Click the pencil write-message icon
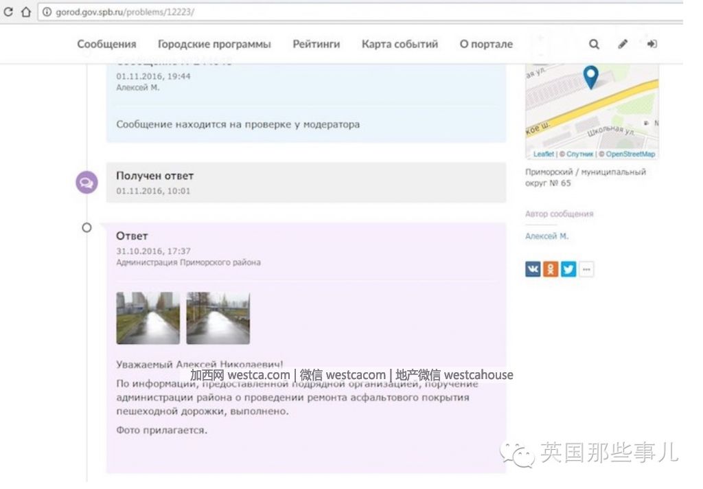Viewport: 703px width, 489px height. (623, 44)
